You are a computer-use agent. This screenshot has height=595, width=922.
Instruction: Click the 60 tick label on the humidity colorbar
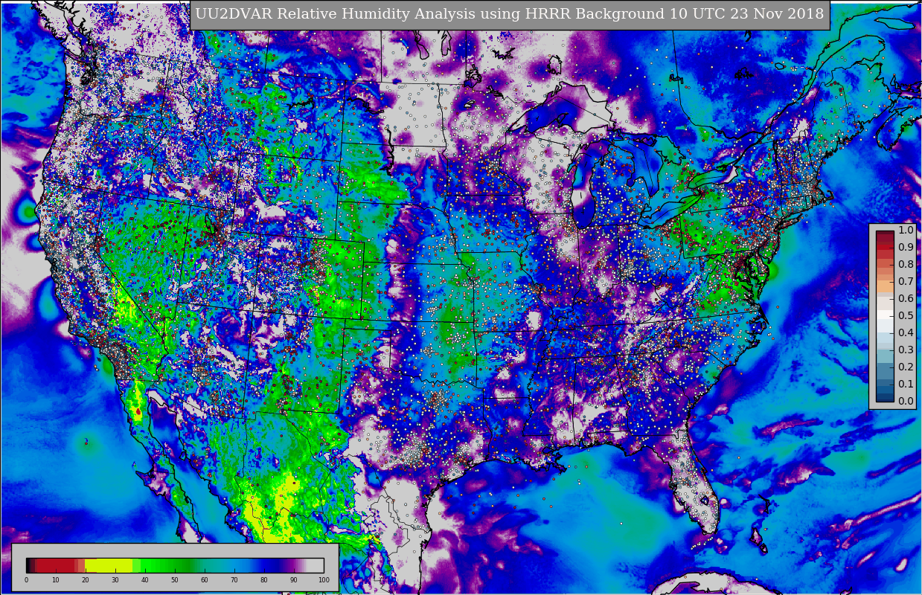click(205, 579)
